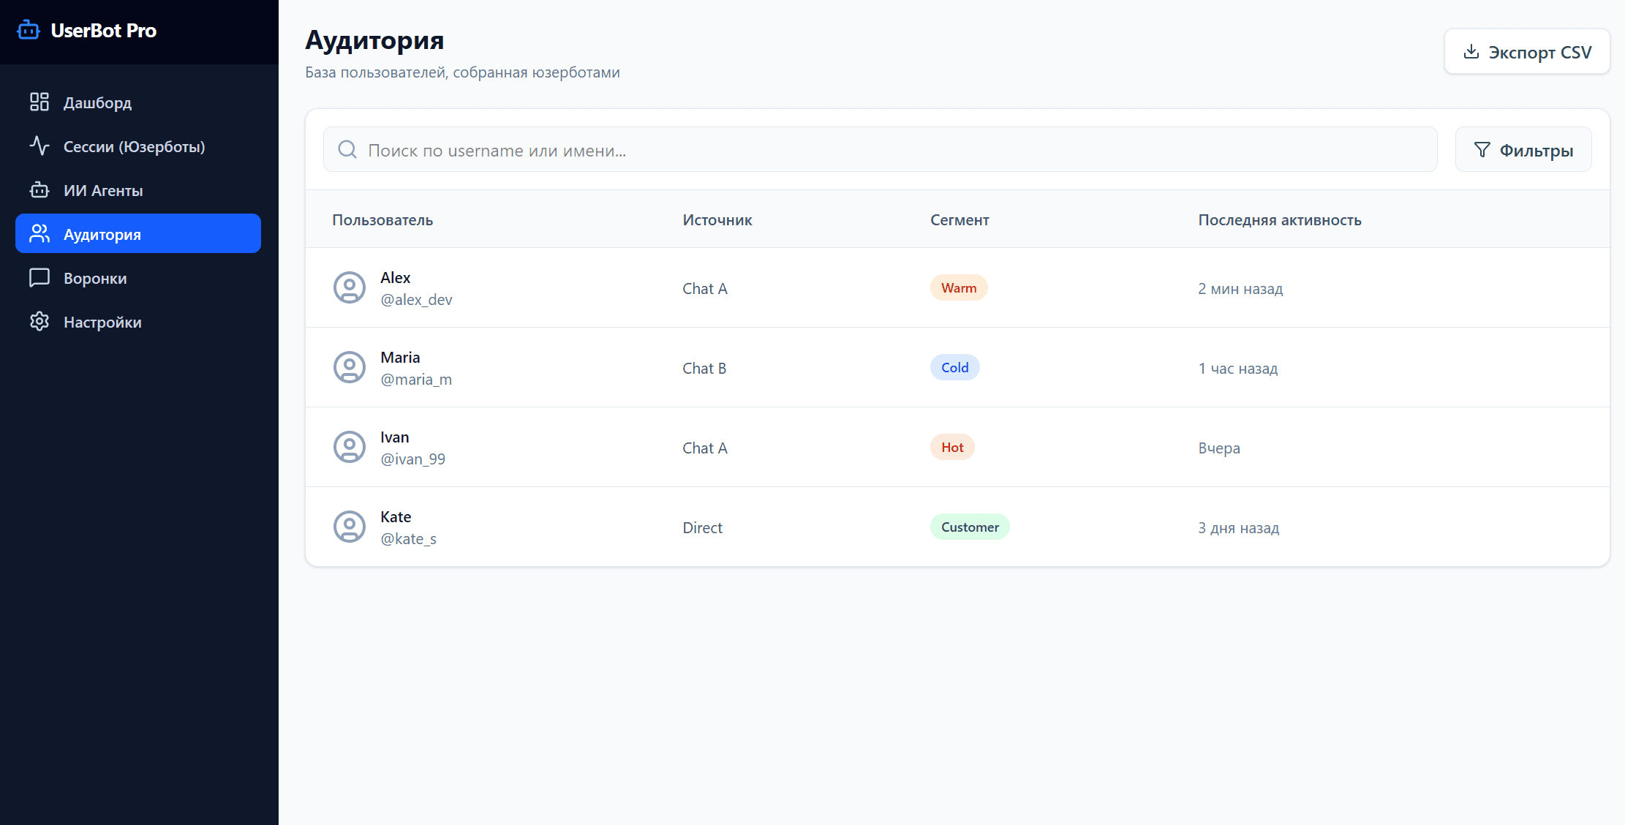Click the Audience people icon in sidebar
Screen dimensions: 1625x825
[x=39, y=233]
